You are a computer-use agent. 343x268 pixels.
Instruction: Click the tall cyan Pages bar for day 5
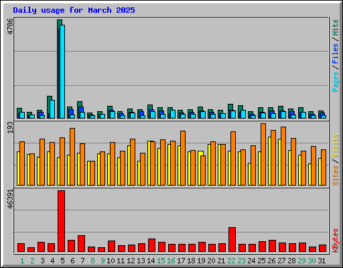[x=62, y=72]
